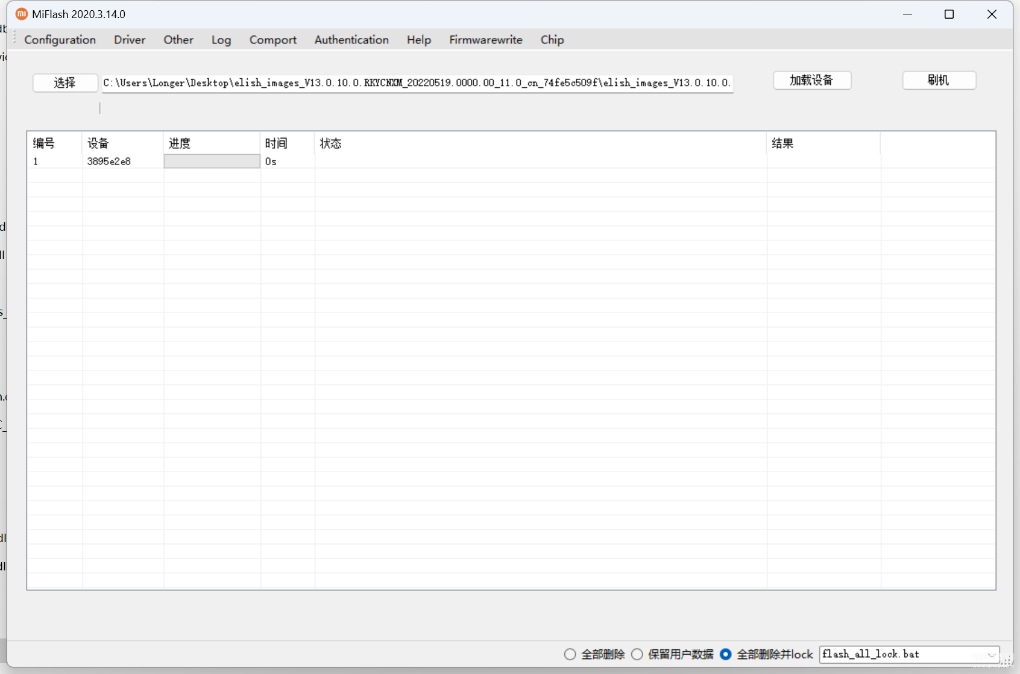Click row number 1 cell
Screen dimensions: 1020x674
(55, 161)
